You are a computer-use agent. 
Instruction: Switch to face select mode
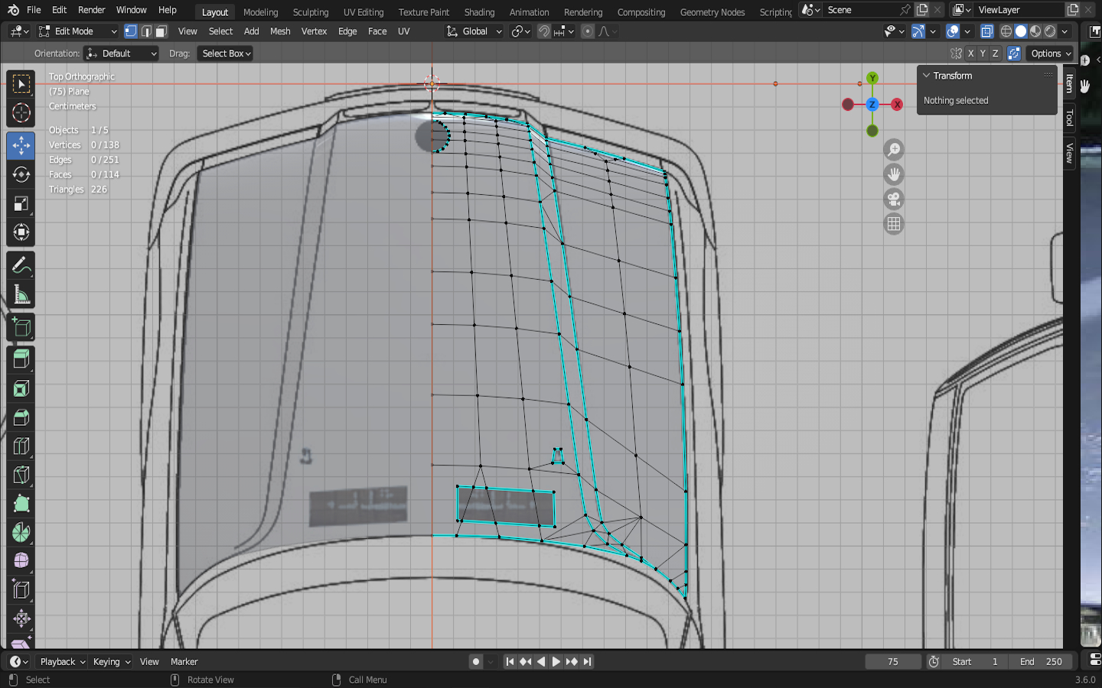(x=161, y=31)
